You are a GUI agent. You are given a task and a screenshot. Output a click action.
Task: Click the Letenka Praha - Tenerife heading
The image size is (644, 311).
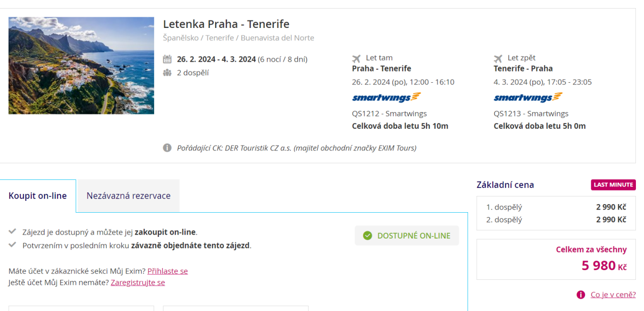pyautogui.click(x=226, y=24)
